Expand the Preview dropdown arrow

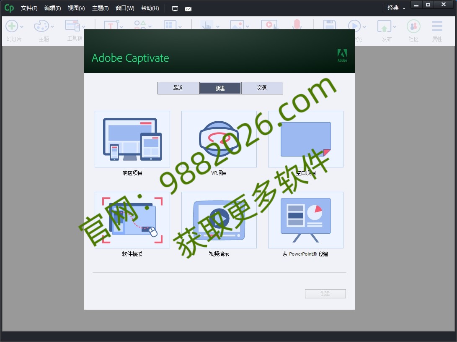pyautogui.click(x=364, y=26)
